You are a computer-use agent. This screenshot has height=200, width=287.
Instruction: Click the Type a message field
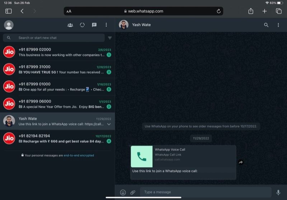(x=206, y=192)
